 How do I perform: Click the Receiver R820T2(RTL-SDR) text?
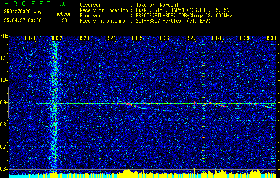[184, 16]
